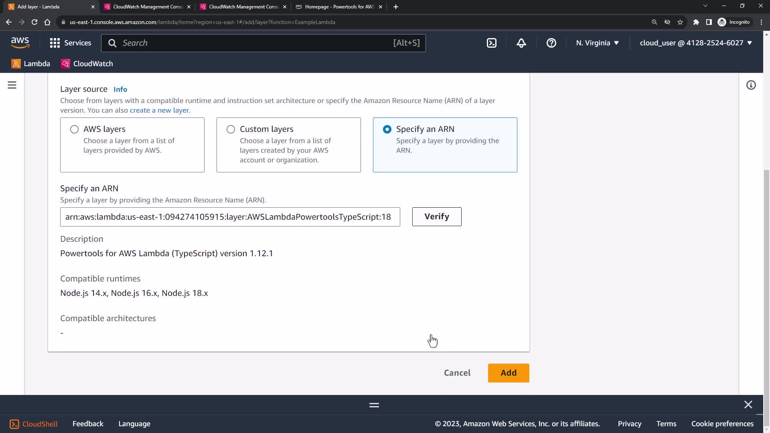Open CloudShell icon in top navigation bar

point(492,43)
